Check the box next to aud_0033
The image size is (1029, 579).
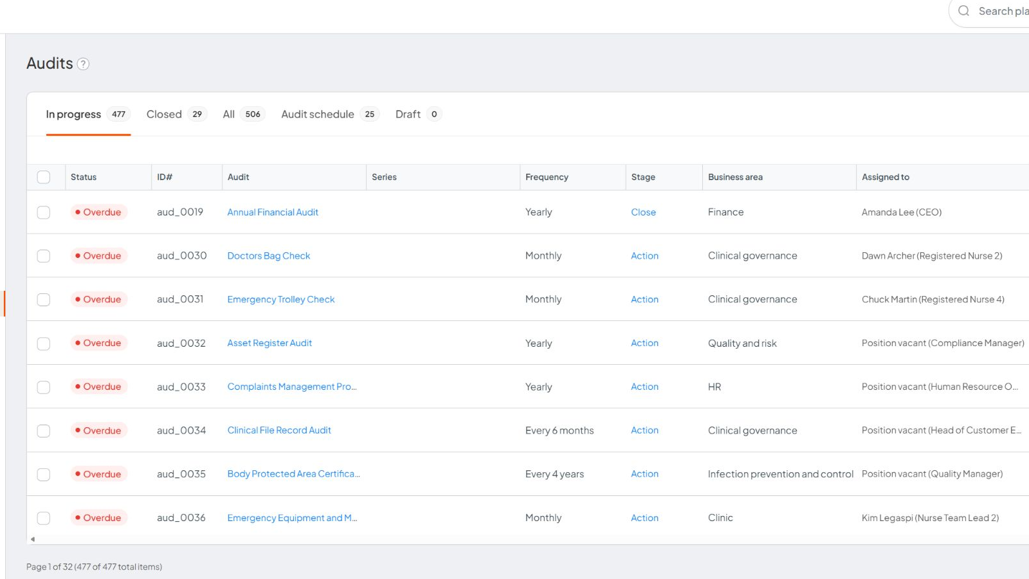(44, 387)
